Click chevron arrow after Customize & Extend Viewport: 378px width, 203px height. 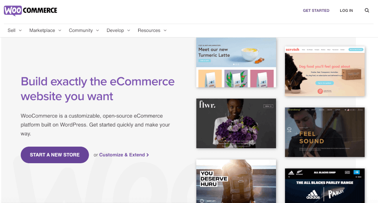(148, 155)
